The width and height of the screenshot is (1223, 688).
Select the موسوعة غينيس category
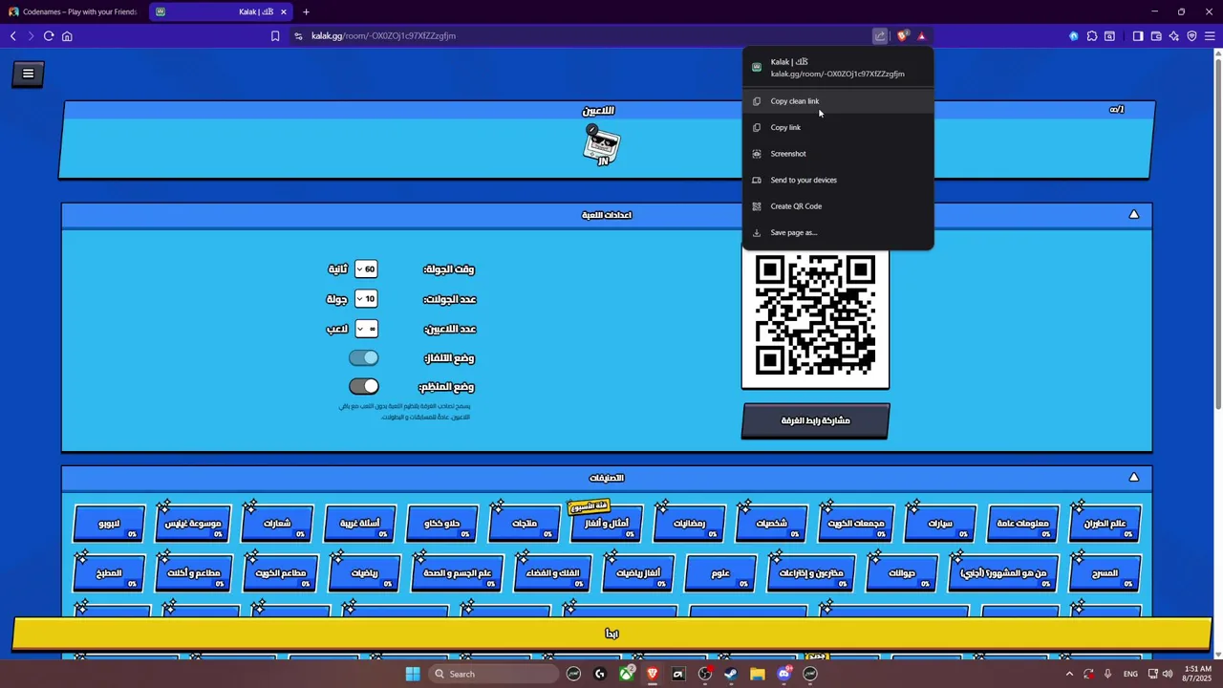pos(193,524)
